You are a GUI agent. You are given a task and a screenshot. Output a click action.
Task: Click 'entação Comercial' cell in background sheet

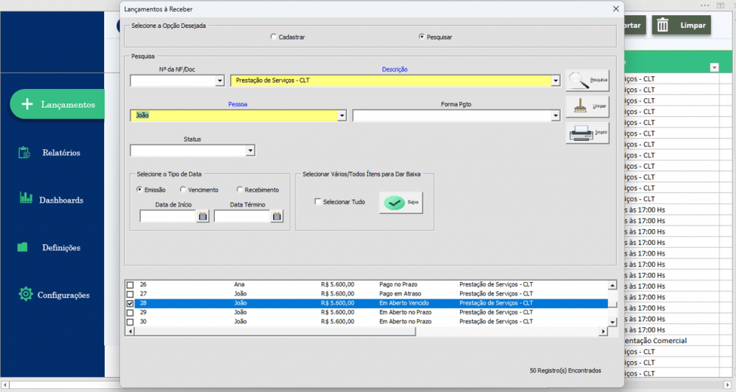[655, 341]
